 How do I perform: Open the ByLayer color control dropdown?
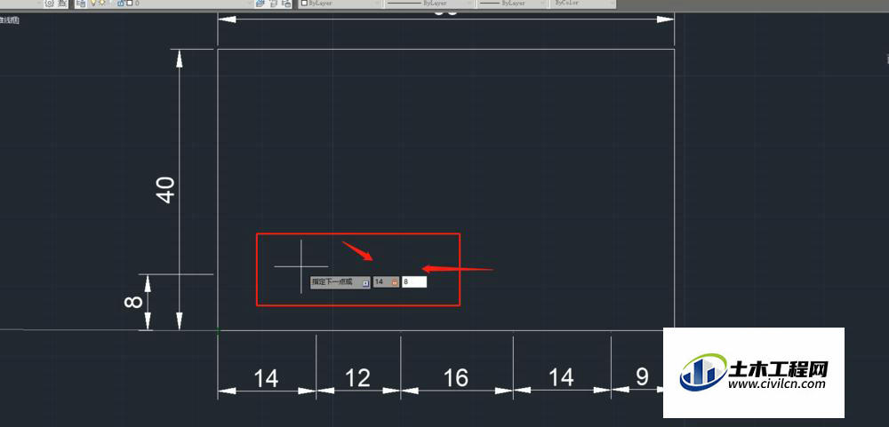pos(340,4)
